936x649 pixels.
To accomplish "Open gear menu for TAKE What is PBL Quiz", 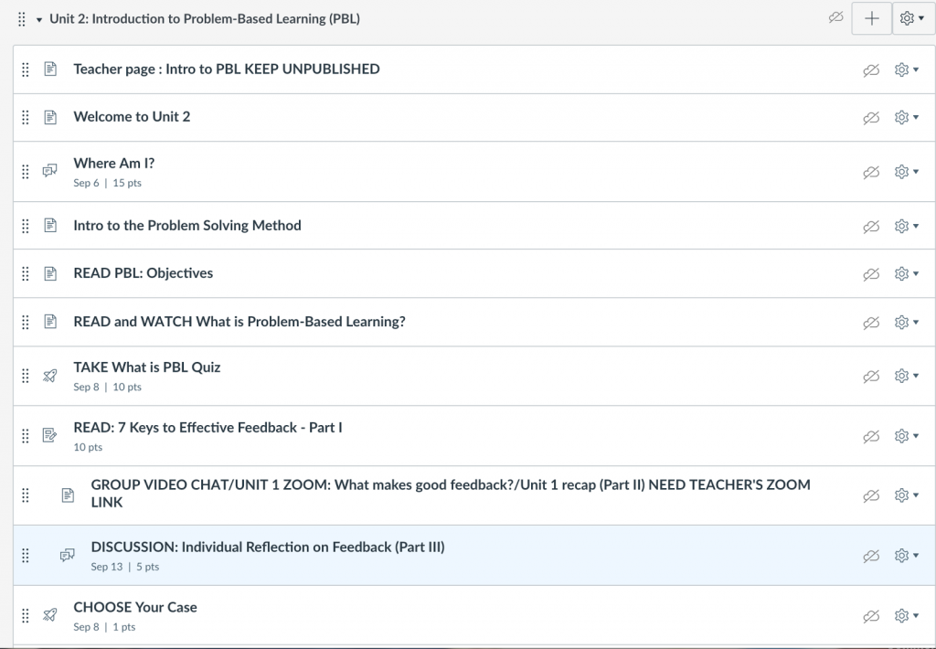I will tap(906, 376).
